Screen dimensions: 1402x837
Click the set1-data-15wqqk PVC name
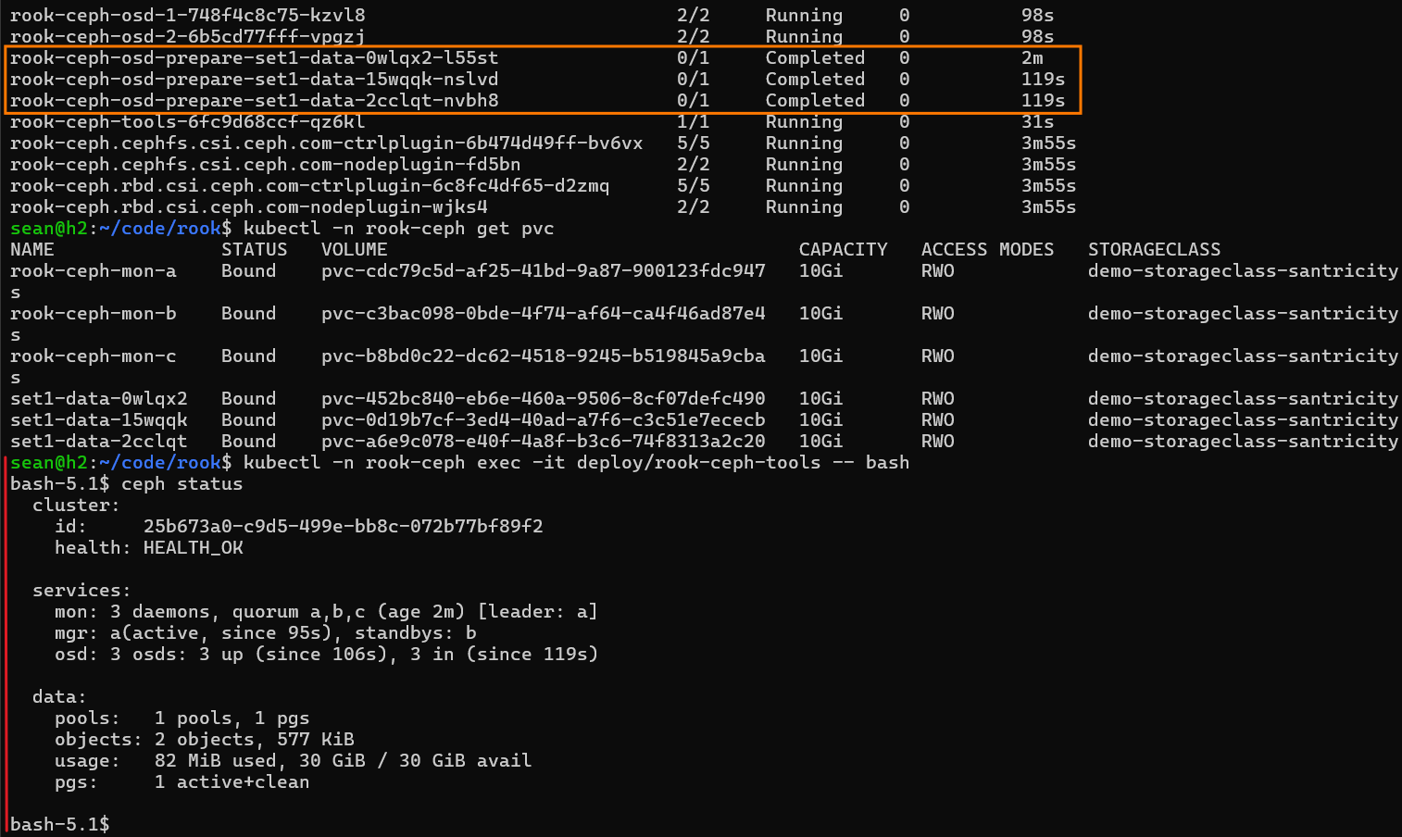99,419
